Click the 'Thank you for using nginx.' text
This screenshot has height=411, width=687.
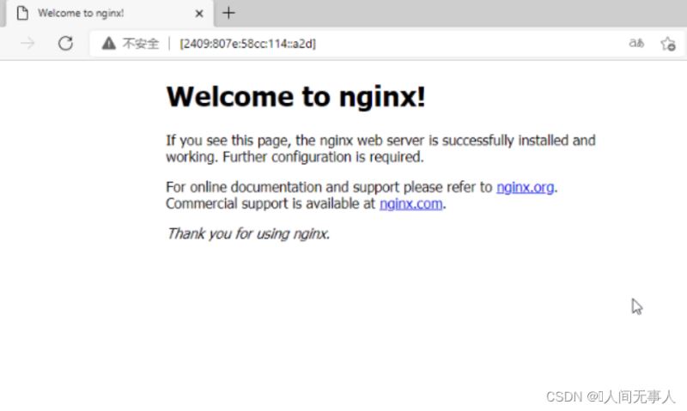click(x=248, y=233)
